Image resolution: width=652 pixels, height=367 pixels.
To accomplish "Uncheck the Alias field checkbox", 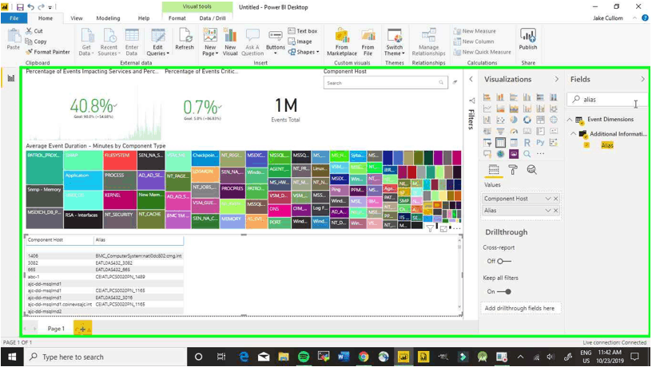I will [x=586, y=145].
